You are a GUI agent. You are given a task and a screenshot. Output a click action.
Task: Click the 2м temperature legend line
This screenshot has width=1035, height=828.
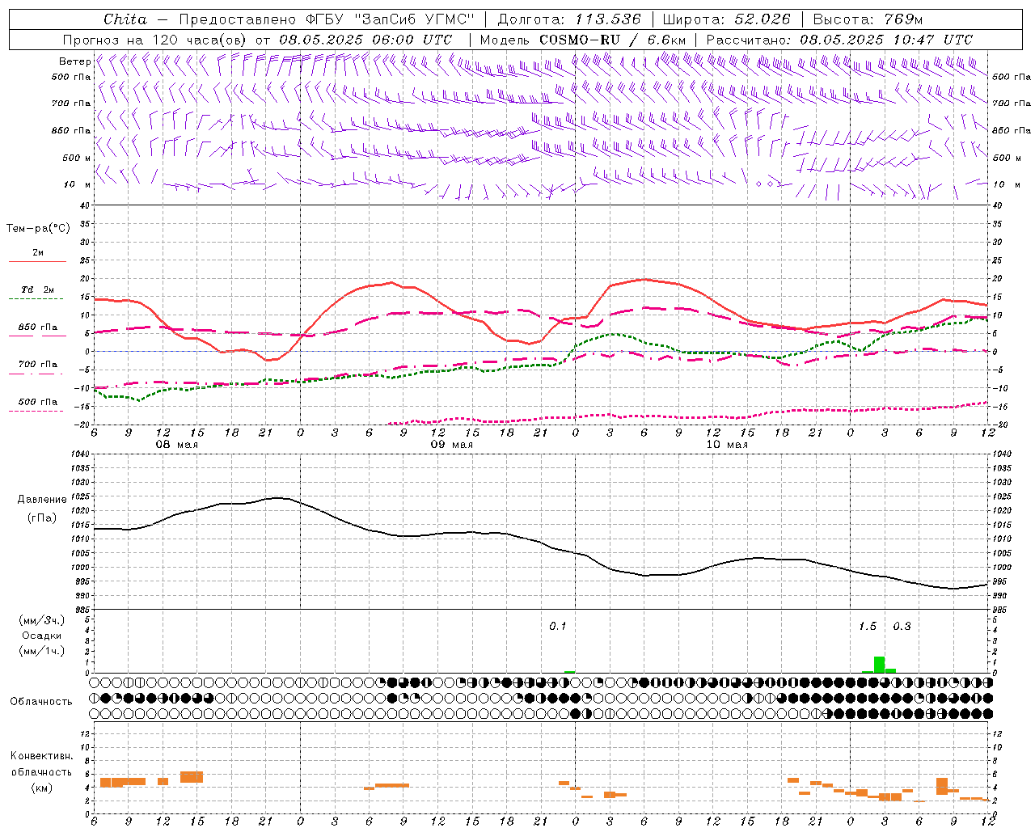click(37, 261)
